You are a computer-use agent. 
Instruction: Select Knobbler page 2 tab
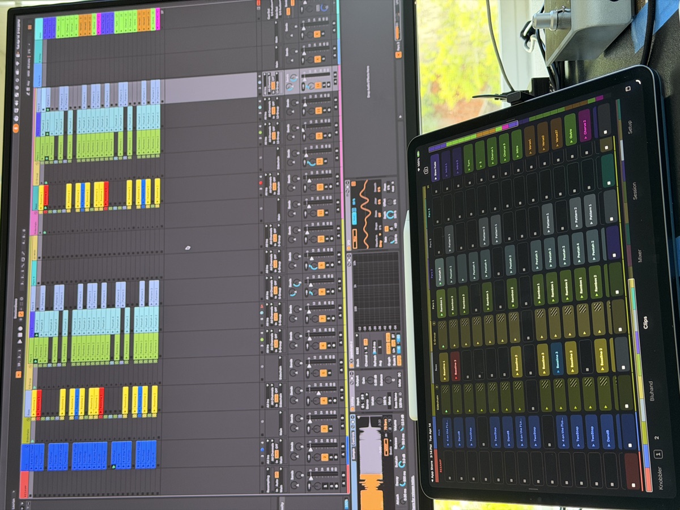[657, 437]
